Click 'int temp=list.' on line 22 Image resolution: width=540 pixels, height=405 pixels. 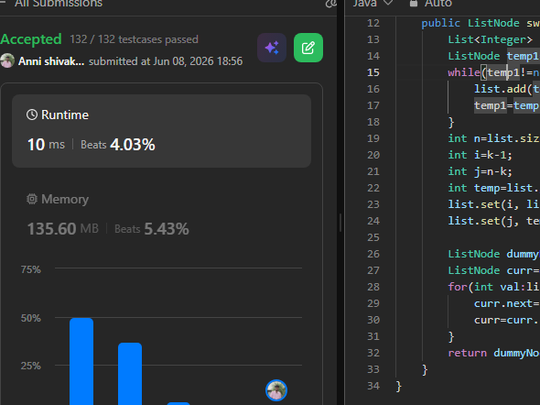click(x=492, y=188)
